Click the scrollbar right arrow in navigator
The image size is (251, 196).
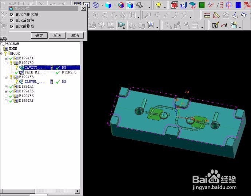click(78, 191)
